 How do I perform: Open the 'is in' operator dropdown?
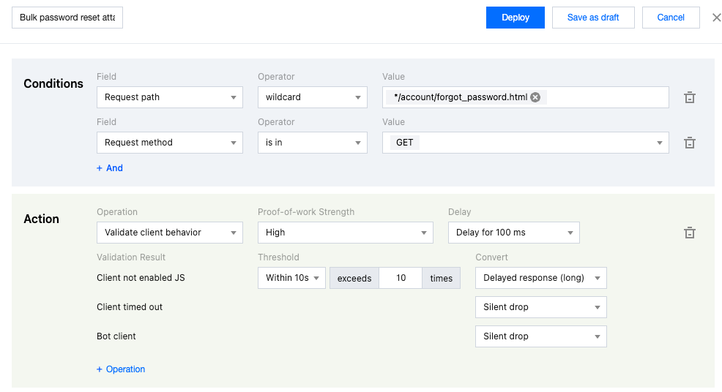[x=312, y=143]
